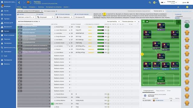Open the Finances (Финансы) sidebar item
193x108 pixels.
(7, 64)
